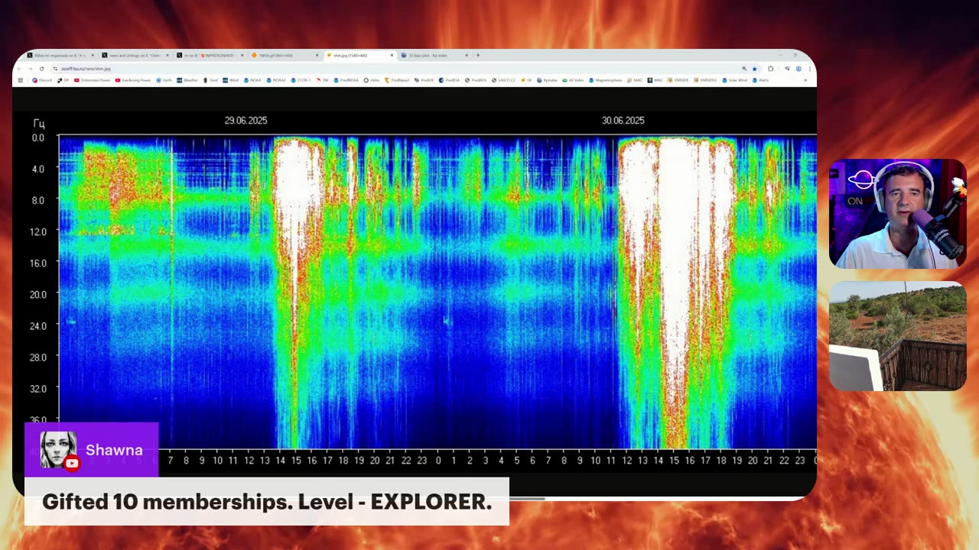The height and width of the screenshot is (550, 979).
Task: Open the FARSIDE2 bookmark
Action: [704, 79]
